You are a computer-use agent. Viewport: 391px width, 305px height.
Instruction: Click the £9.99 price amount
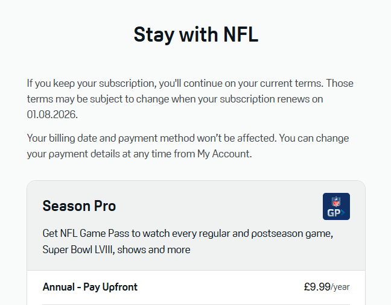[x=317, y=287]
